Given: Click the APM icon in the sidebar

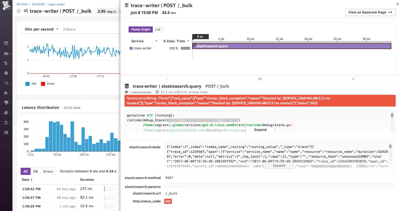Looking at the screenshot, I should click(6, 103).
